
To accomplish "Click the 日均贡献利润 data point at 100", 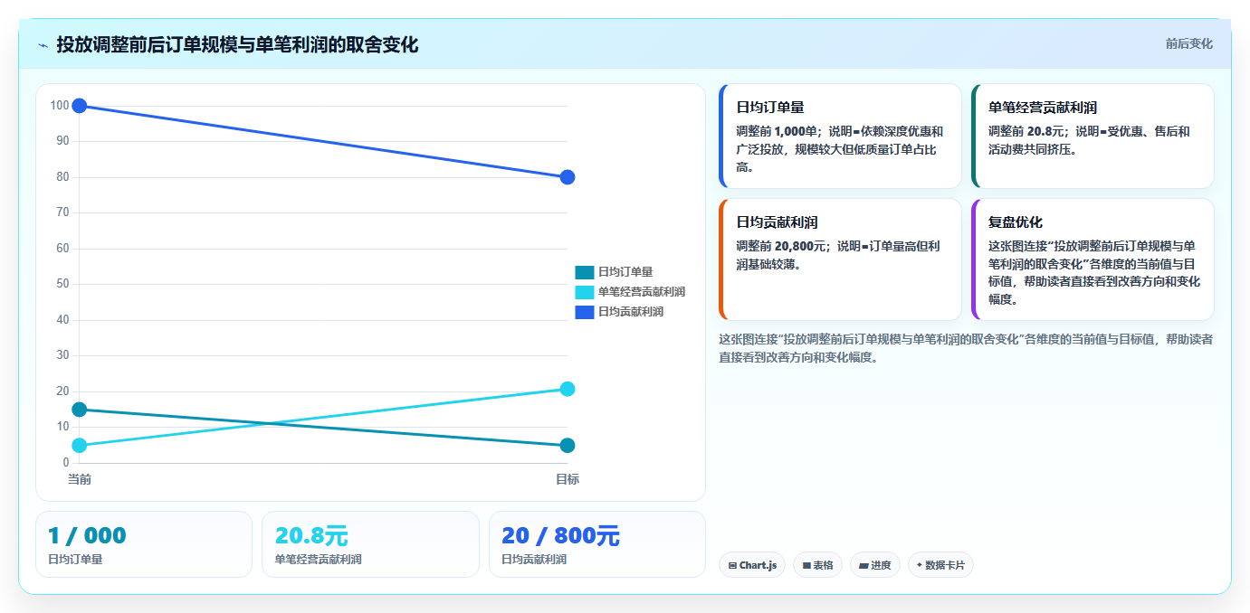I will click(x=80, y=106).
